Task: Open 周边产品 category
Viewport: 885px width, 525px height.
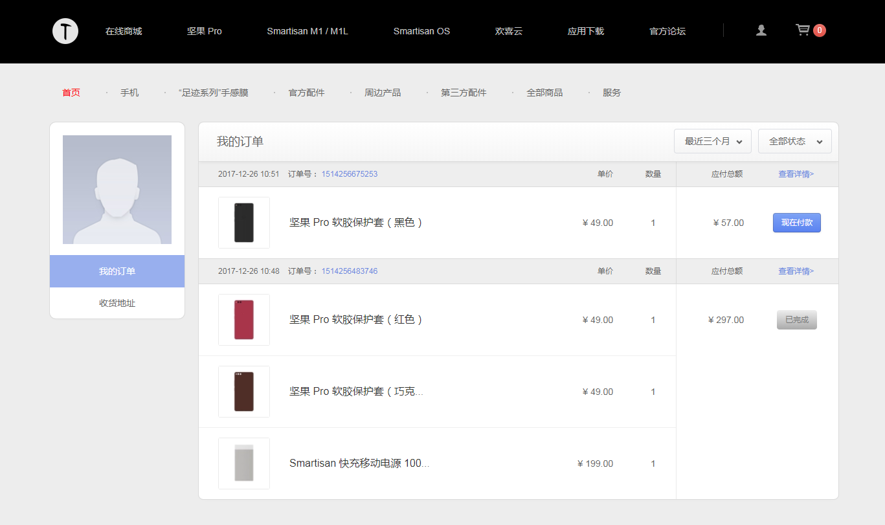Action: pos(383,93)
